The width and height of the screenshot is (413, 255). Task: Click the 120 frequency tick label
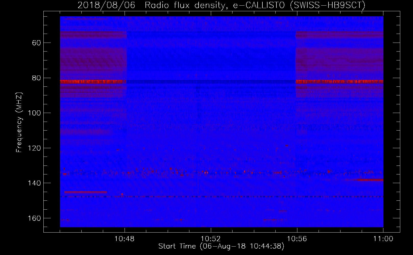[x=34, y=148]
